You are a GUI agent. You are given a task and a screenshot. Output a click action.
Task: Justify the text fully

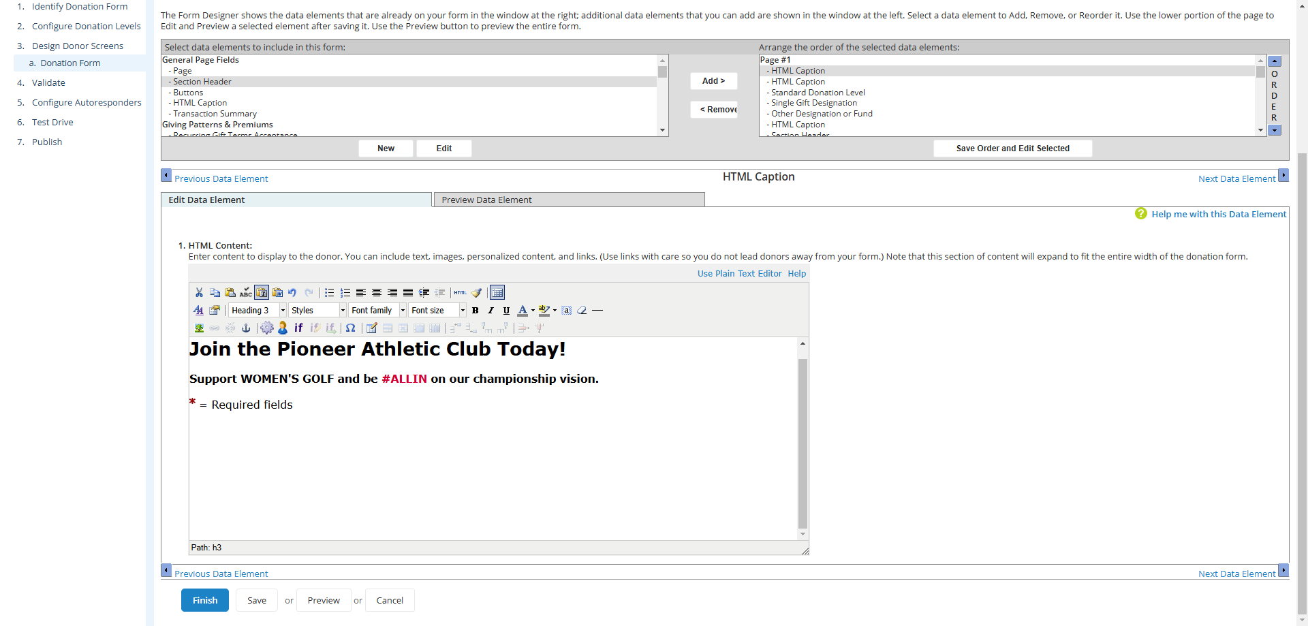408,292
